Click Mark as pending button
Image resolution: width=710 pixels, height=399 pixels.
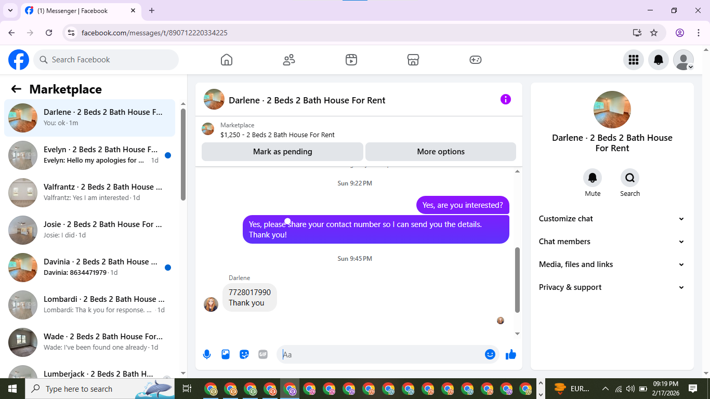point(282,152)
